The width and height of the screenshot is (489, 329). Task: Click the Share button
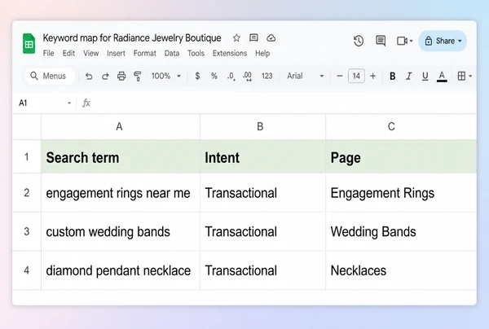[441, 41]
